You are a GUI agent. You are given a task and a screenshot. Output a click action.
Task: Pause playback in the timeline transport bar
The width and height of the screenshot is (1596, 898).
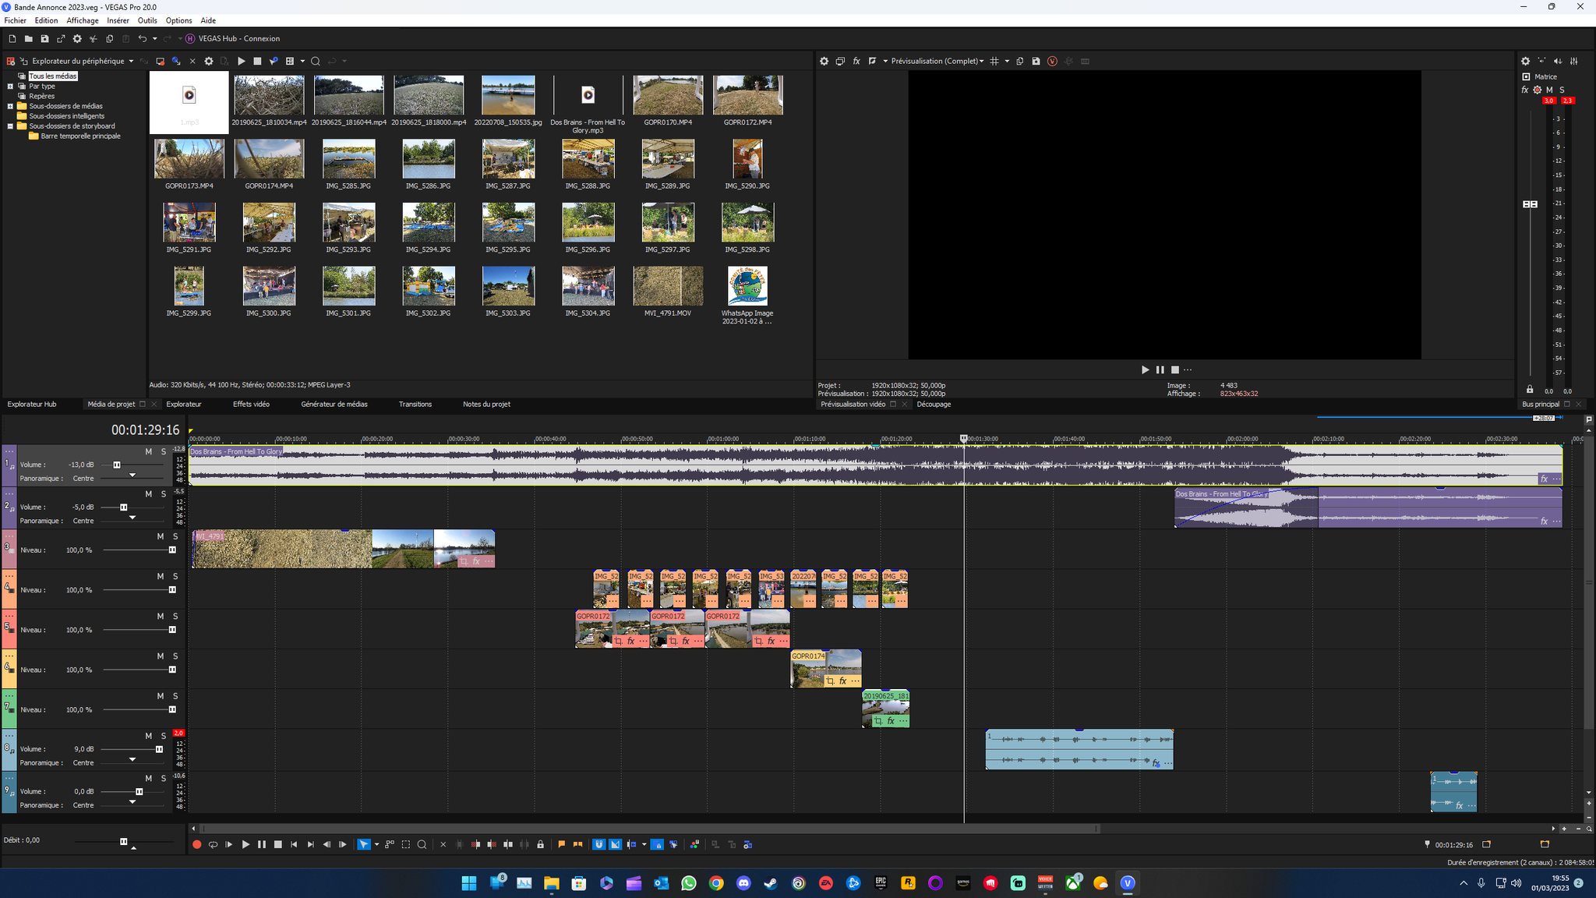[x=262, y=844]
